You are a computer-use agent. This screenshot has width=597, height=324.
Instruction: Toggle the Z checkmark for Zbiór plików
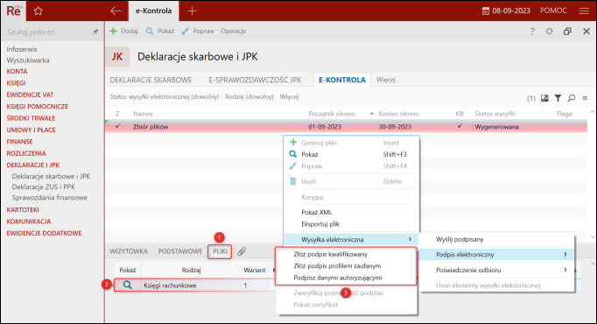pyautogui.click(x=117, y=126)
